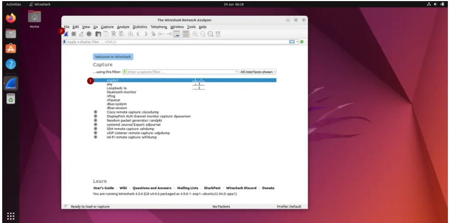Open the Help menu
The height and width of the screenshot is (223, 449).
(203, 27)
